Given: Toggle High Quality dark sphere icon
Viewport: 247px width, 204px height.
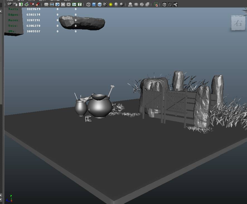Looking at the screenshot, I should click(x=122, y=4).
